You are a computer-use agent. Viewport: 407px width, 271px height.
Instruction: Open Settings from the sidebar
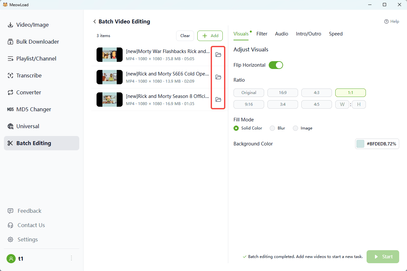(x=27, y=239)
